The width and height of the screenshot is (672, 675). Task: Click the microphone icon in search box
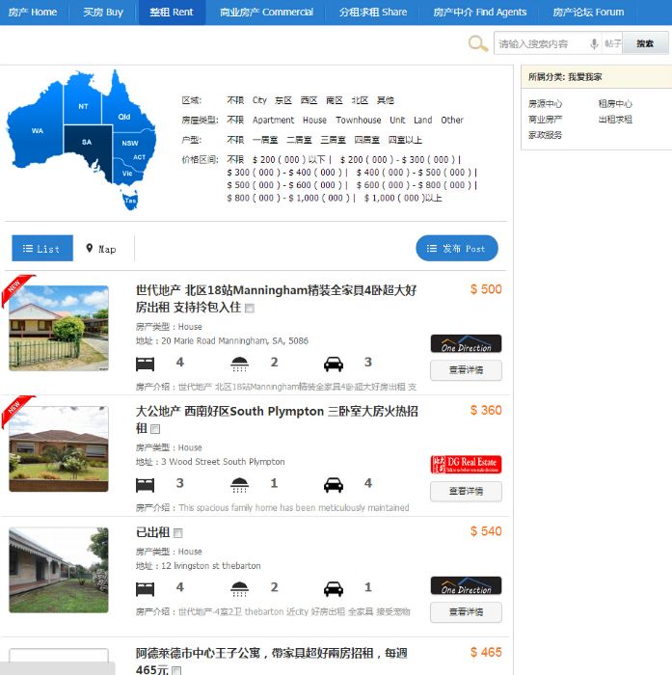(x=594, y=43)
